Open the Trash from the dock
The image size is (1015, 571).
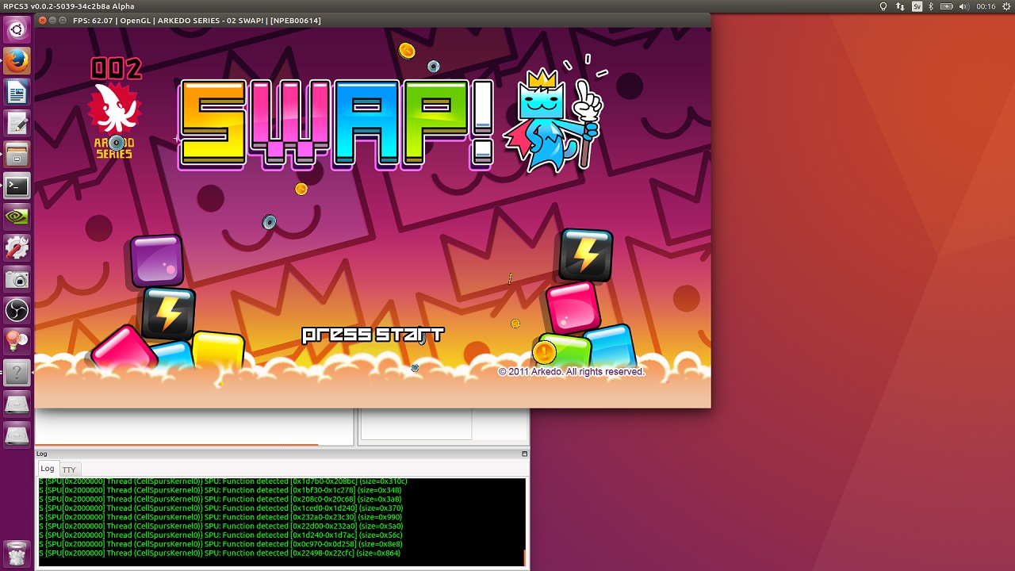click(17, 552)
